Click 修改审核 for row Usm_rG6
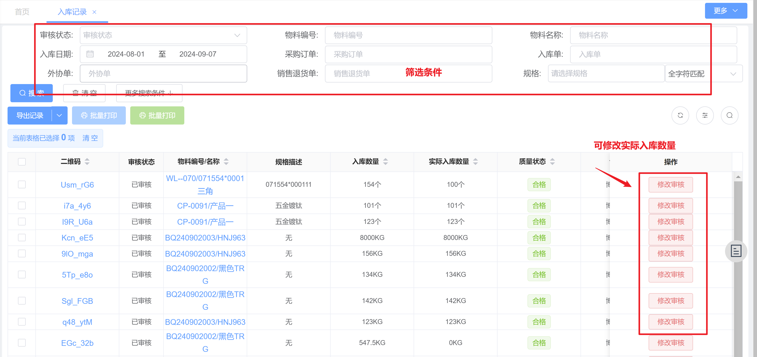757x357 pixels. pyautogui.click(x=671, y=184)
